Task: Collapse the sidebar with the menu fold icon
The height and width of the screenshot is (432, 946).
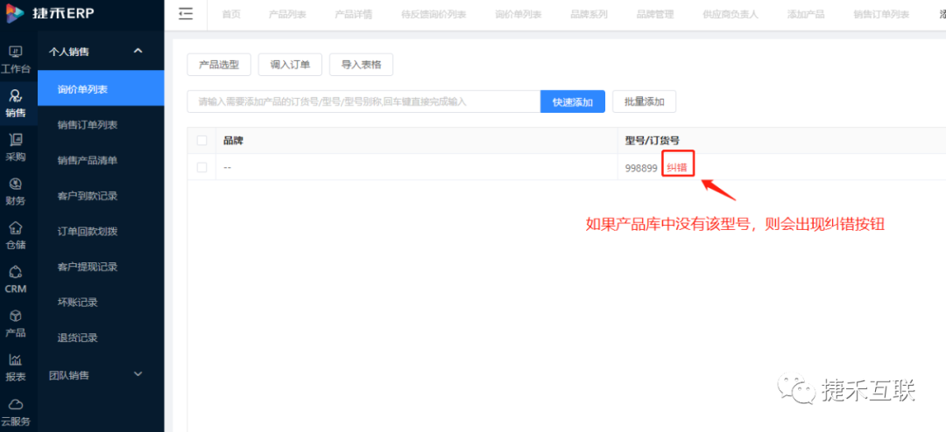Action: pyautogui.click(x=186, y=15)
